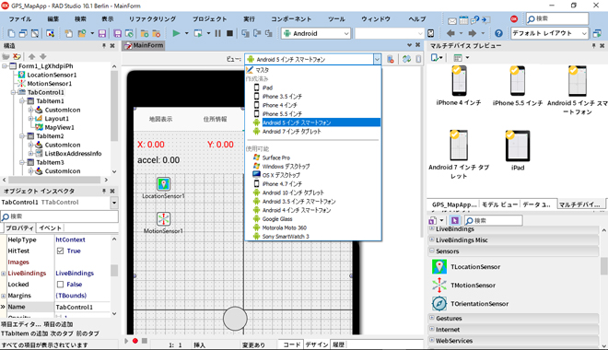Move structure item up with arrow

point(32,56)
